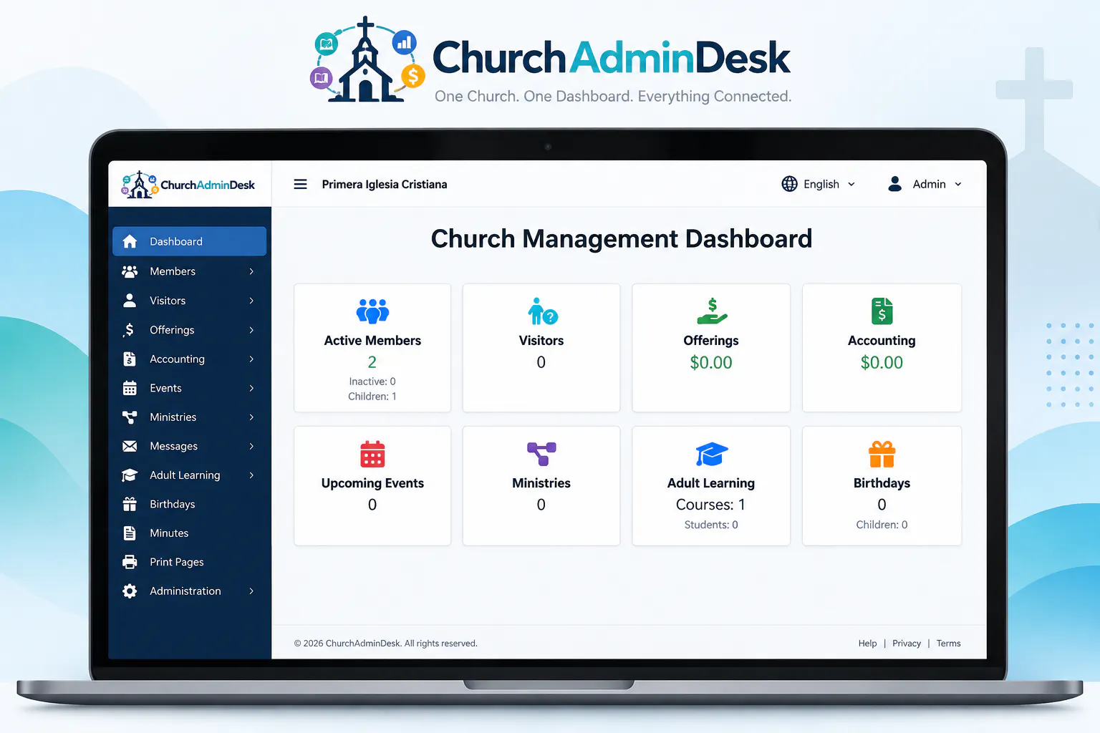Expand the Accounting submenu chevron
Screen dimensions: 1100x733
point(251,359)
